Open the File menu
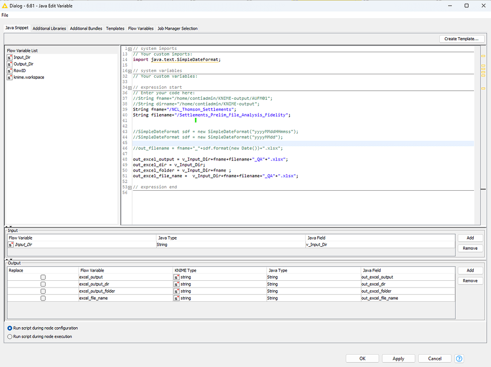The image size is (491, 367). pyautogui.click(x=5, y=15)
